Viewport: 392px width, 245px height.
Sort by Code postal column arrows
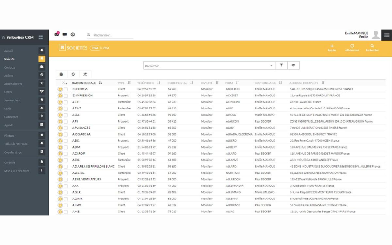[x=192, y=83]
